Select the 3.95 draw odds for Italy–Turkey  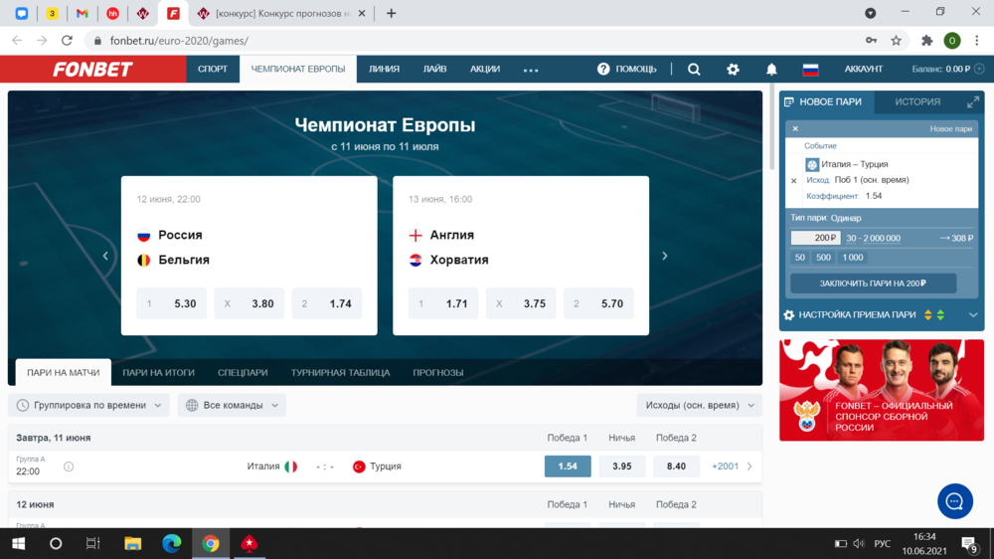[x=622, y=466]
